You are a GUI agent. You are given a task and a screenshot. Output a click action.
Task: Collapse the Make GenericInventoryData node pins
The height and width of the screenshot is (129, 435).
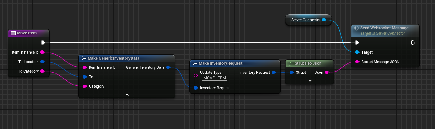tap(127, 95)
